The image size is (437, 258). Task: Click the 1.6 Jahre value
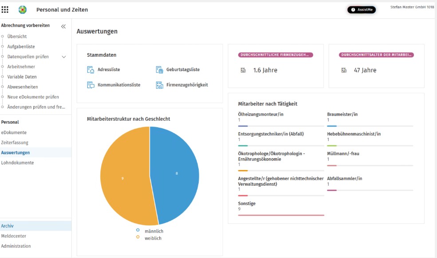pos(265,70)
